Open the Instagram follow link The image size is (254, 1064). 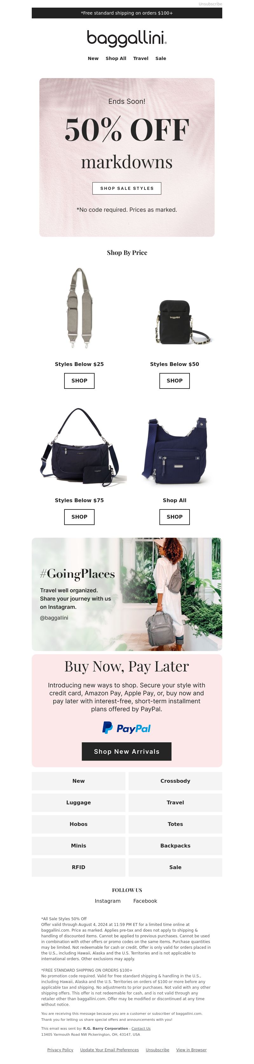pos(107,901)
